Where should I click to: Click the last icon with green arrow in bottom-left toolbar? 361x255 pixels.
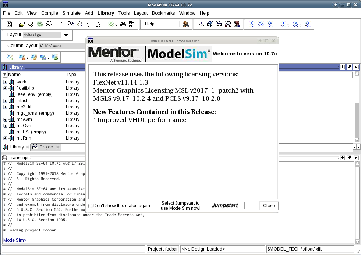click(55, 57)
